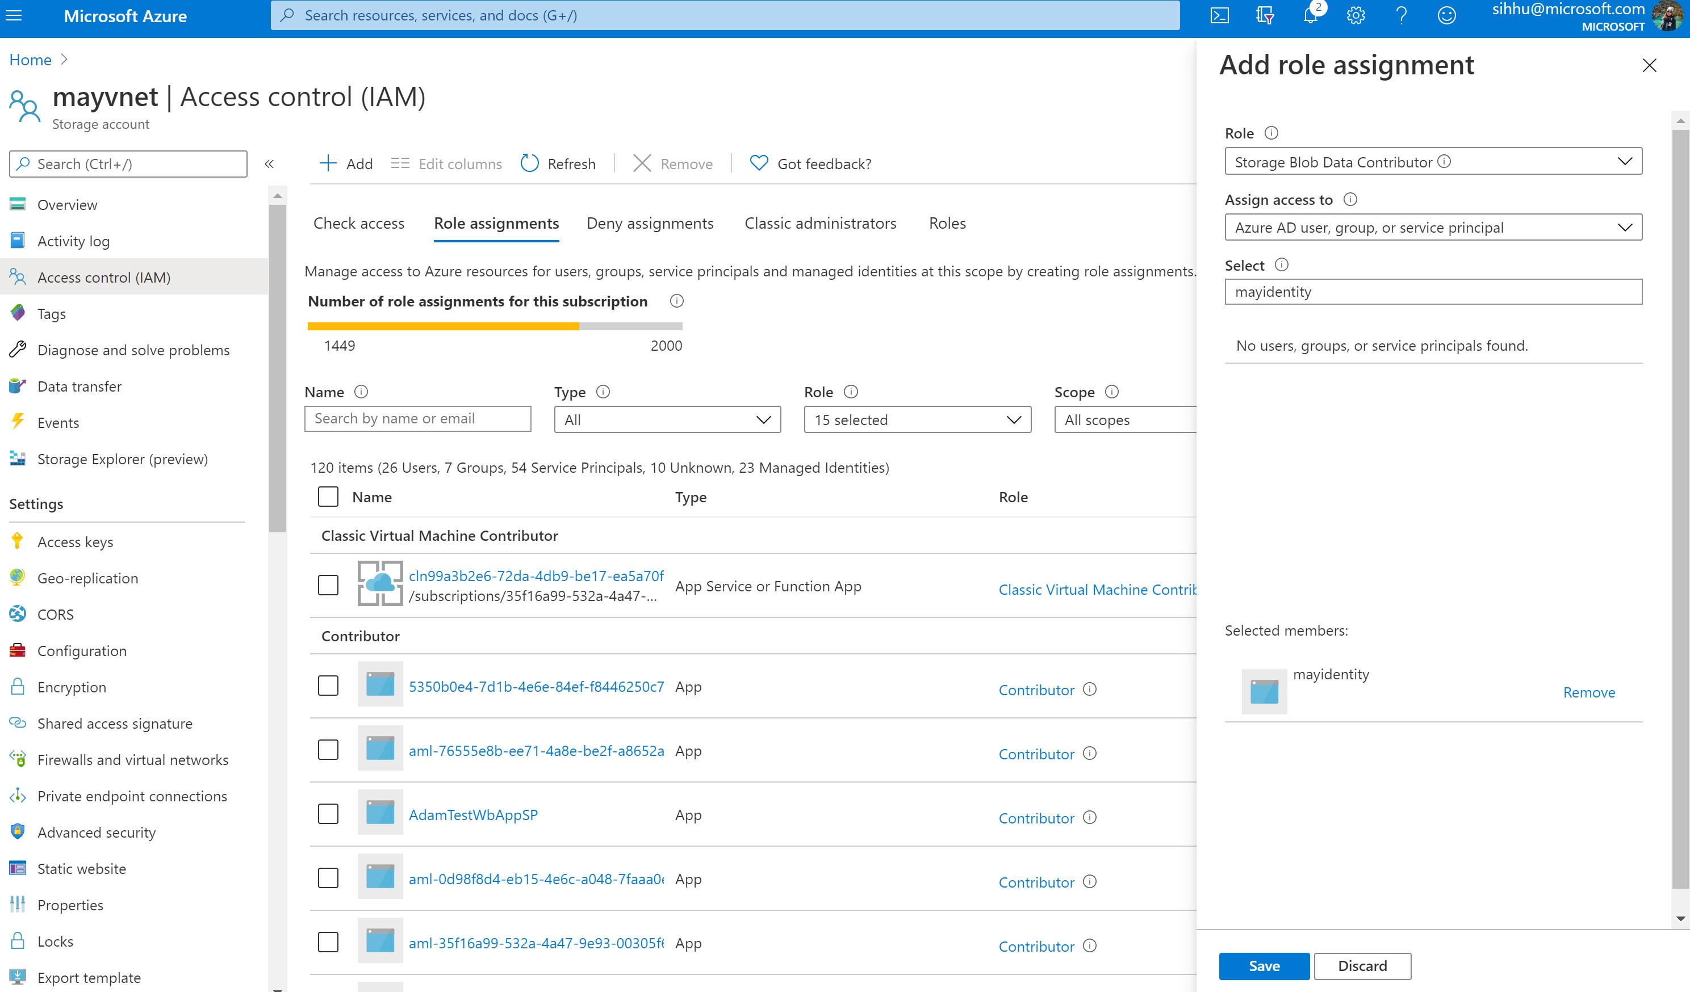Open the Role filter dropdown showing 15 selected
1690x992 pixels.
tap(918, 419)
